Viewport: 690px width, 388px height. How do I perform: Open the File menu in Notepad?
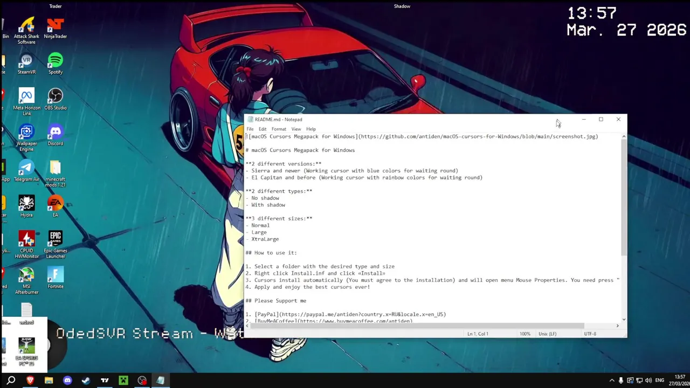pos(250,129)
